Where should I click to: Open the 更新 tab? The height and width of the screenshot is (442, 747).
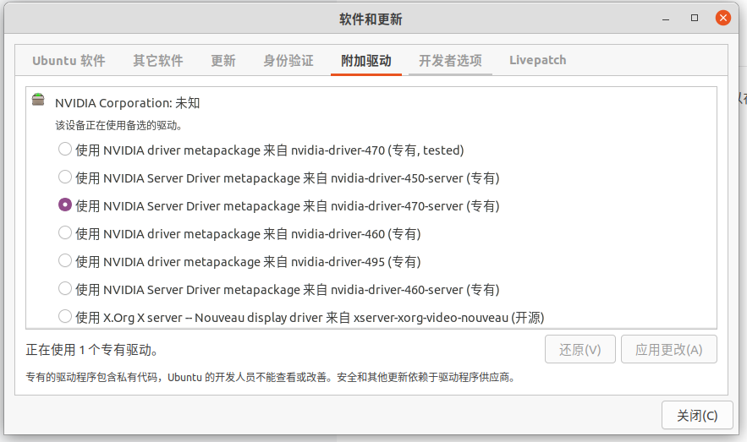pos(223,60)
